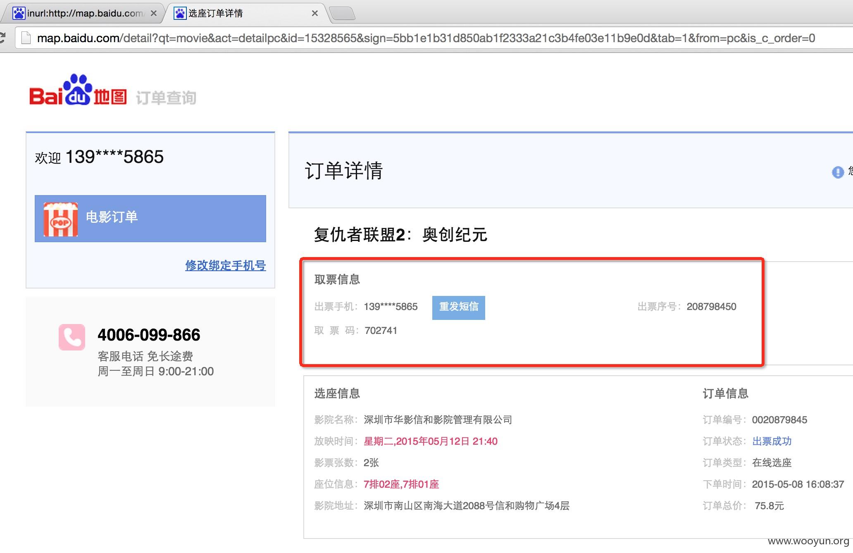Click movie title 复仇者联盟2：奥创纪元
This screenshot has height=553, width=853.
click(x=400, y=235)
